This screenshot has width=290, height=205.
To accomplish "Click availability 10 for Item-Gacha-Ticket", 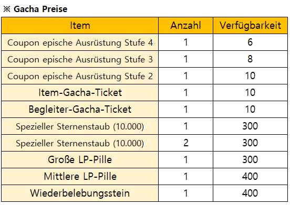I will 250,93.
